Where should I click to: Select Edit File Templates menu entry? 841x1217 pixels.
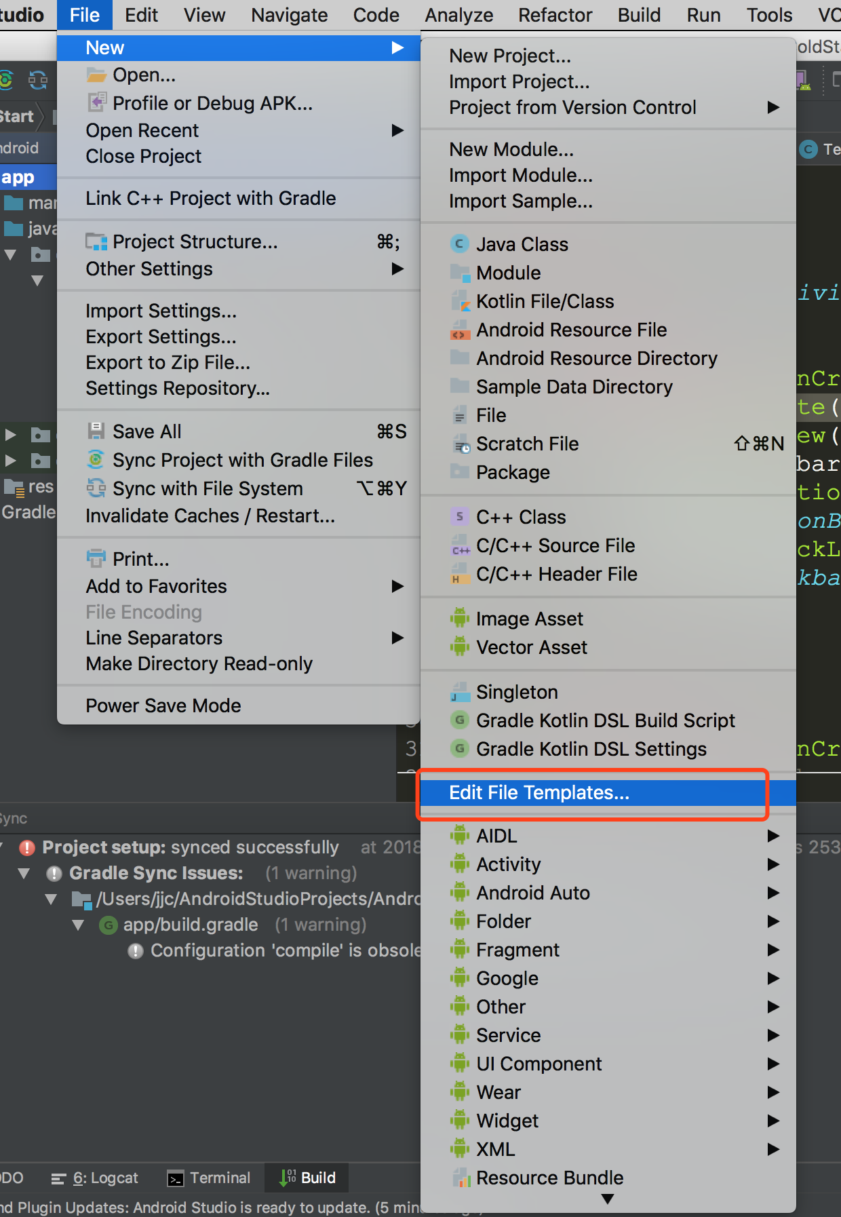pyautogui.click(x=539, y=792)
